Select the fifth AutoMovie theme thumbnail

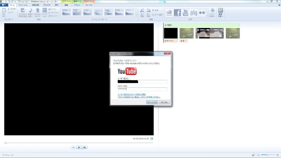click(x=109, y=12)
